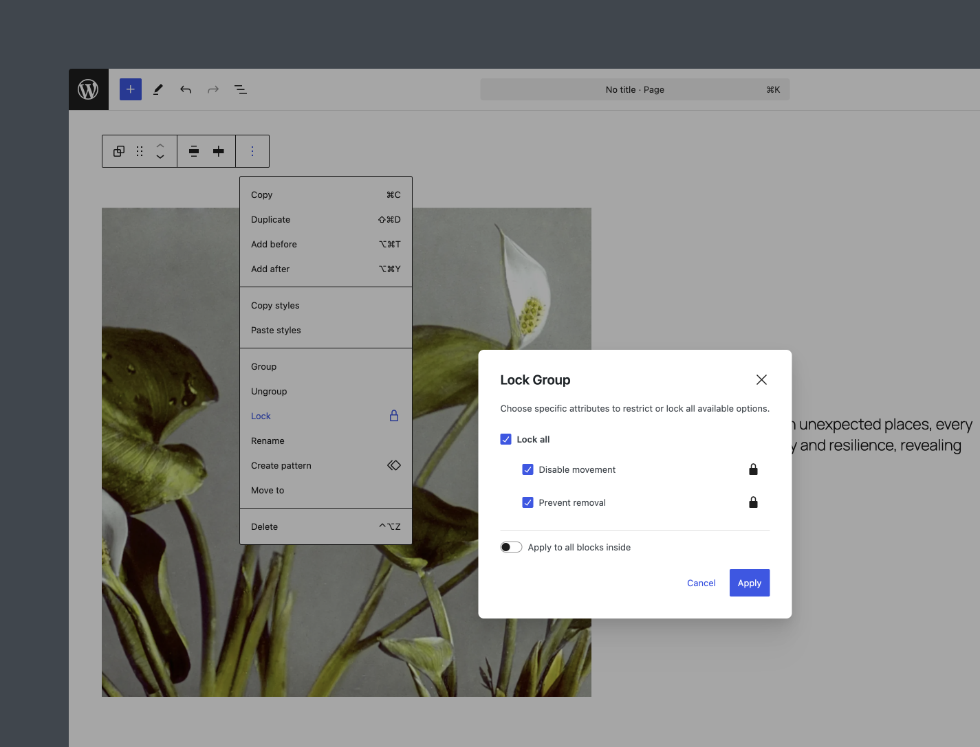980x747 pixels.
Task: Select Add after menu item
Action: coord(326,269)
